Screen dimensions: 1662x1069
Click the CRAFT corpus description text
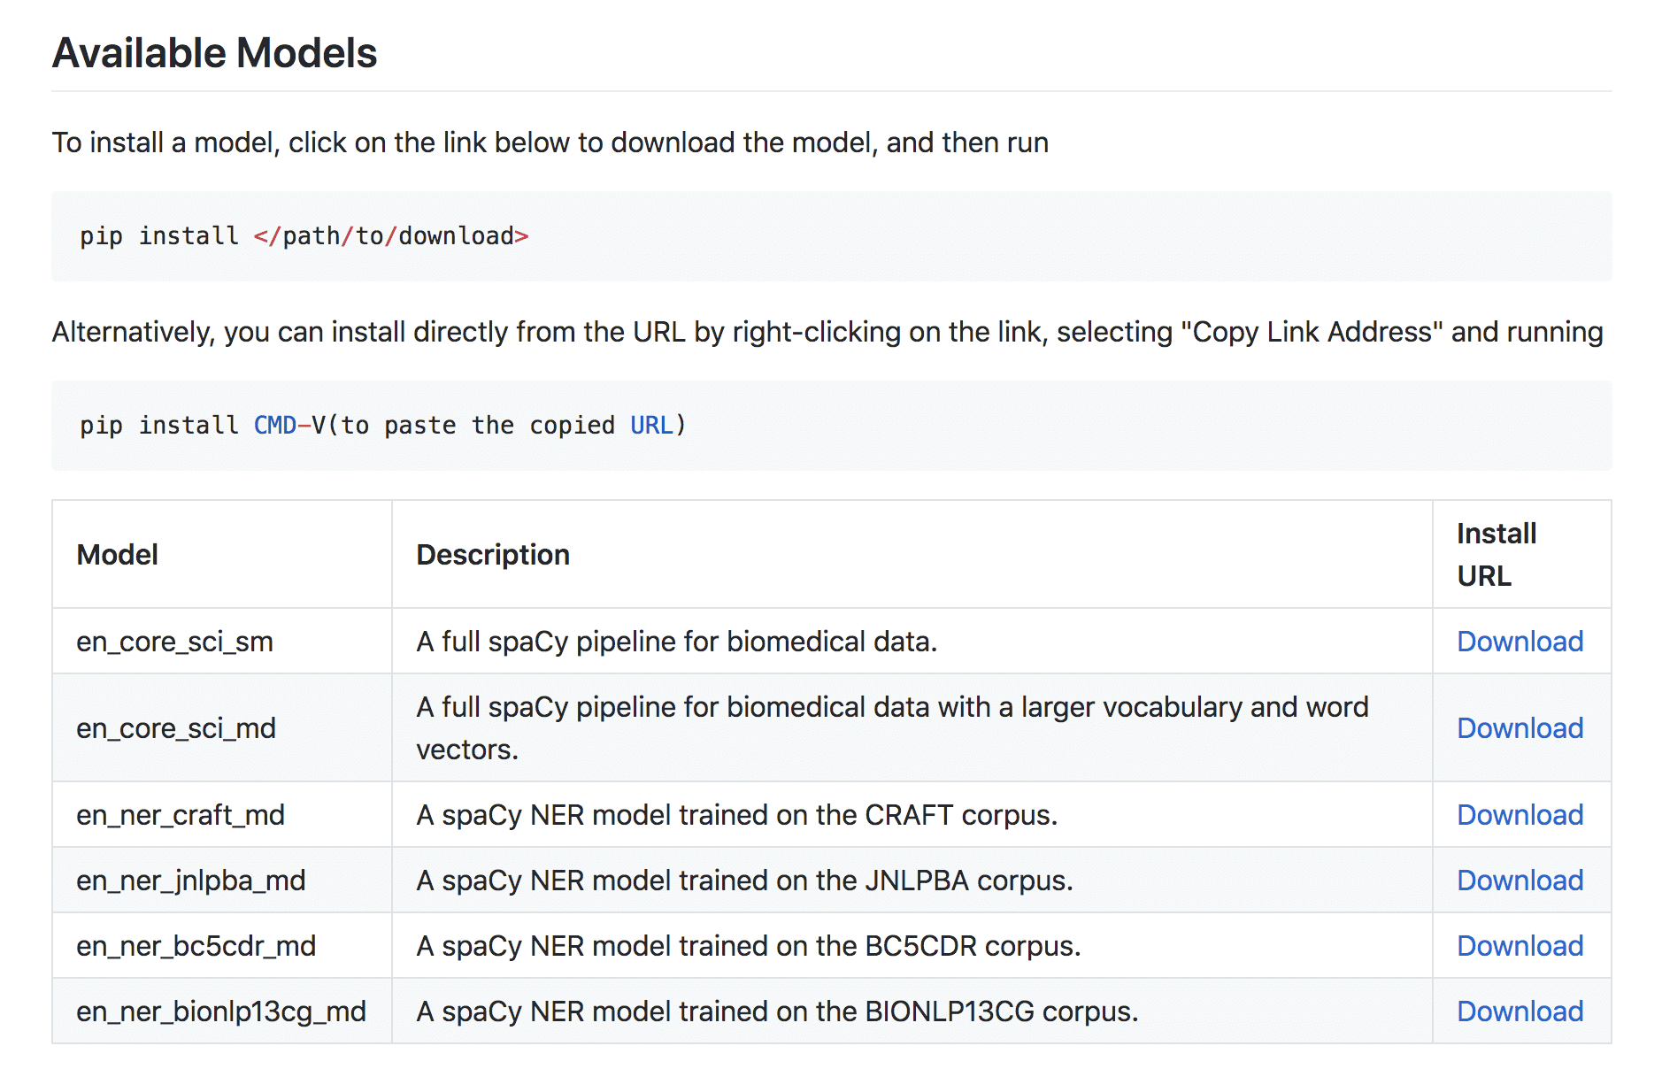point(736,815)
